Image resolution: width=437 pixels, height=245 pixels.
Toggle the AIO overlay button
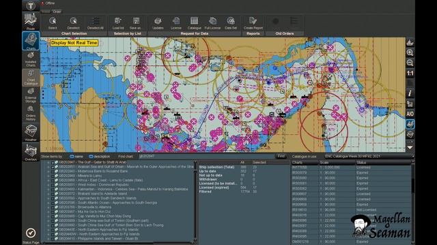(410, 114)
